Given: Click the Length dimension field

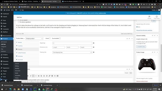Looking at the screenshot, I should coord(58,47).
